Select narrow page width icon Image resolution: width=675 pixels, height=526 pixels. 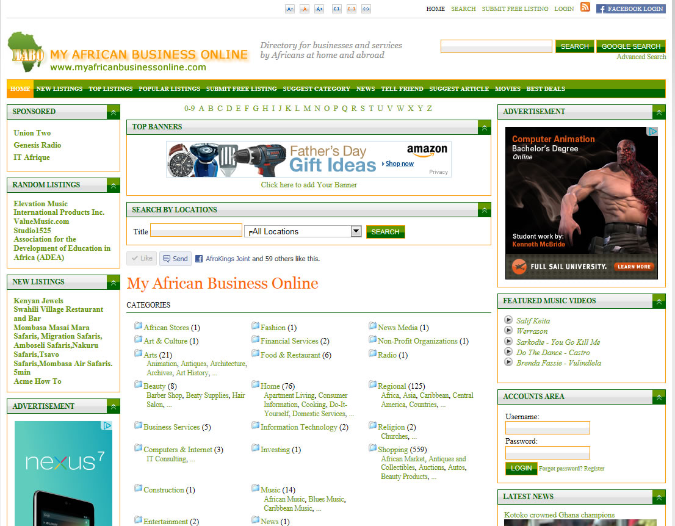pos(337,9)
